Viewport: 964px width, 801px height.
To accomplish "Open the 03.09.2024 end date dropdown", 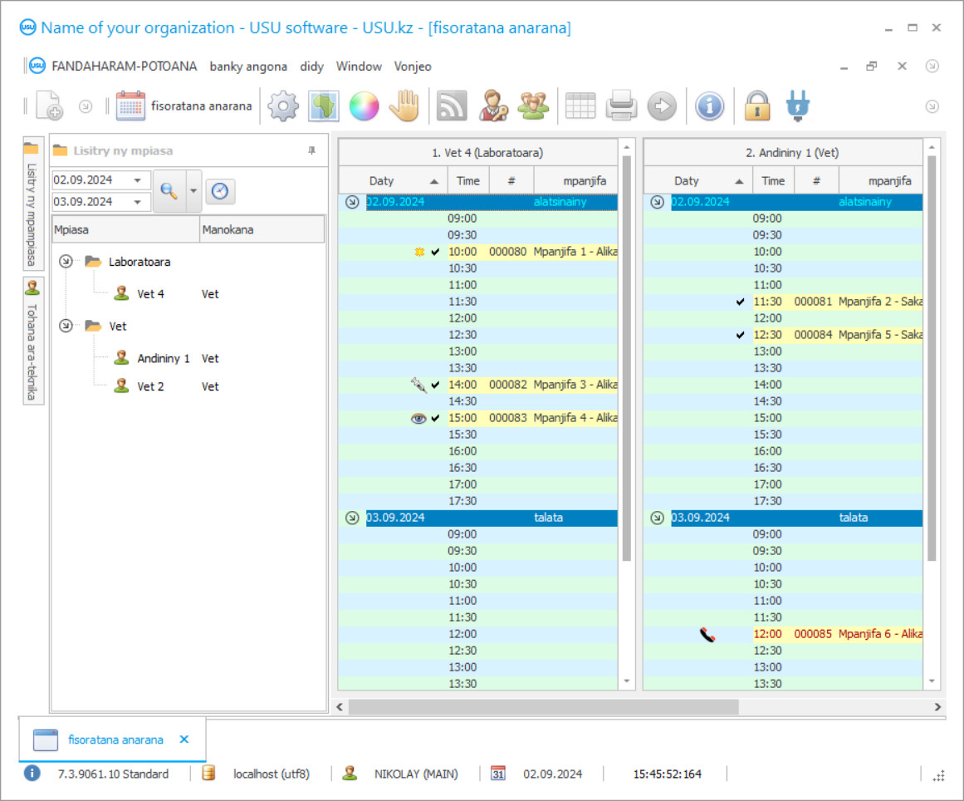I will pos(138,202).
